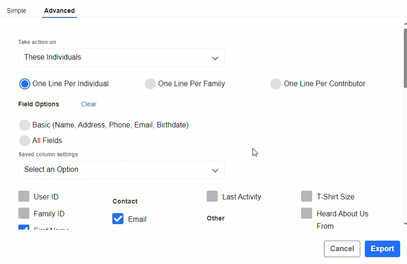The height and width of the screenshot is (264, 407).
Task: Check Heard About Us From
Action: coord(307,213)
